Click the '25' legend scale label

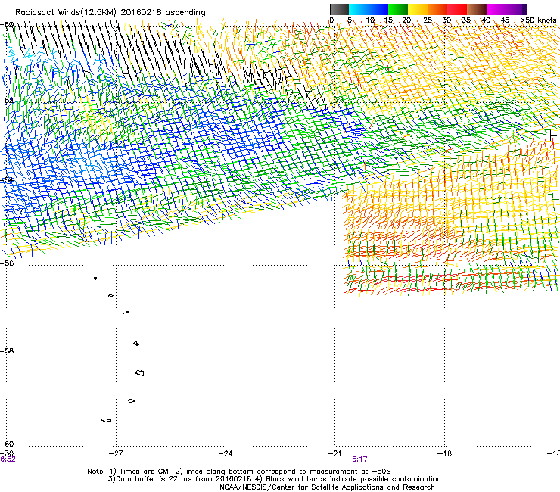tap(428, 20)
